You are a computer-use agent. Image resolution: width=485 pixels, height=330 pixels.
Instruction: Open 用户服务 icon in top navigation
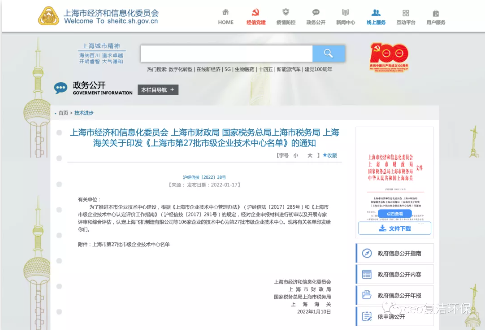coord(436,13)
